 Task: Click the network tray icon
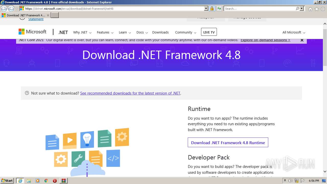click(297, 181)
